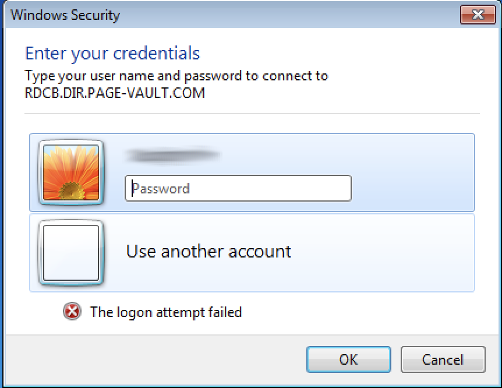Click the Type your user name instruction
The image size is (502, 388).
176,76
